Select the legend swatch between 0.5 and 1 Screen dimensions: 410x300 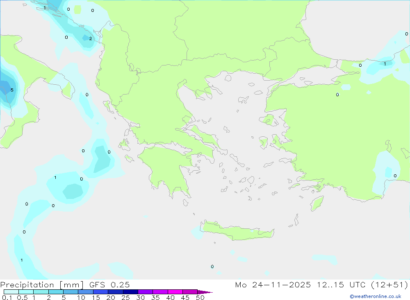26,292
